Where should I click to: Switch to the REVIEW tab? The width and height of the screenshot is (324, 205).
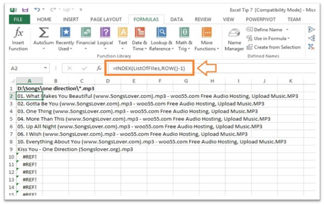[x=203, y=20]
